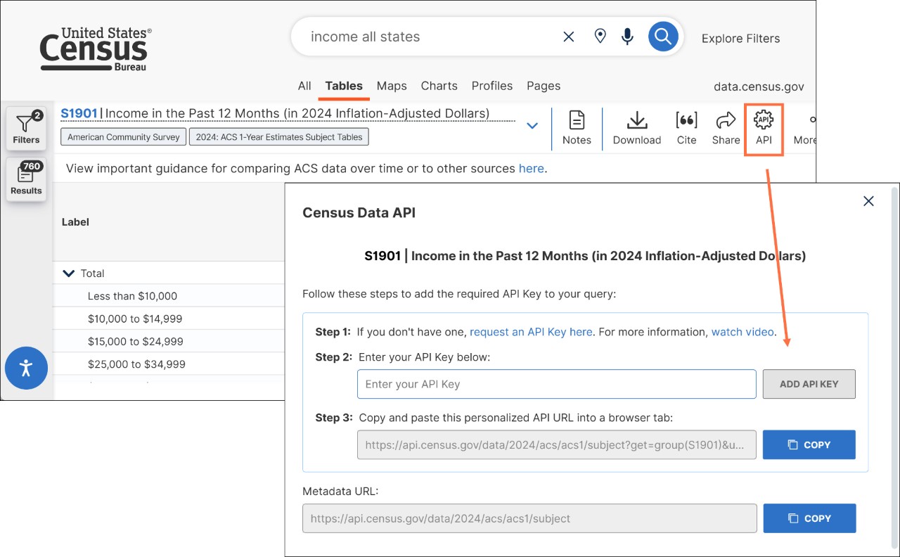This screenshot has height=557, width=900.
Task: Open the Results list panel
Action: (26, 179)
